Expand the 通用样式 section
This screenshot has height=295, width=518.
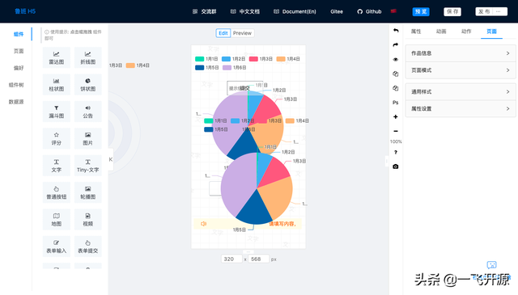461,92
